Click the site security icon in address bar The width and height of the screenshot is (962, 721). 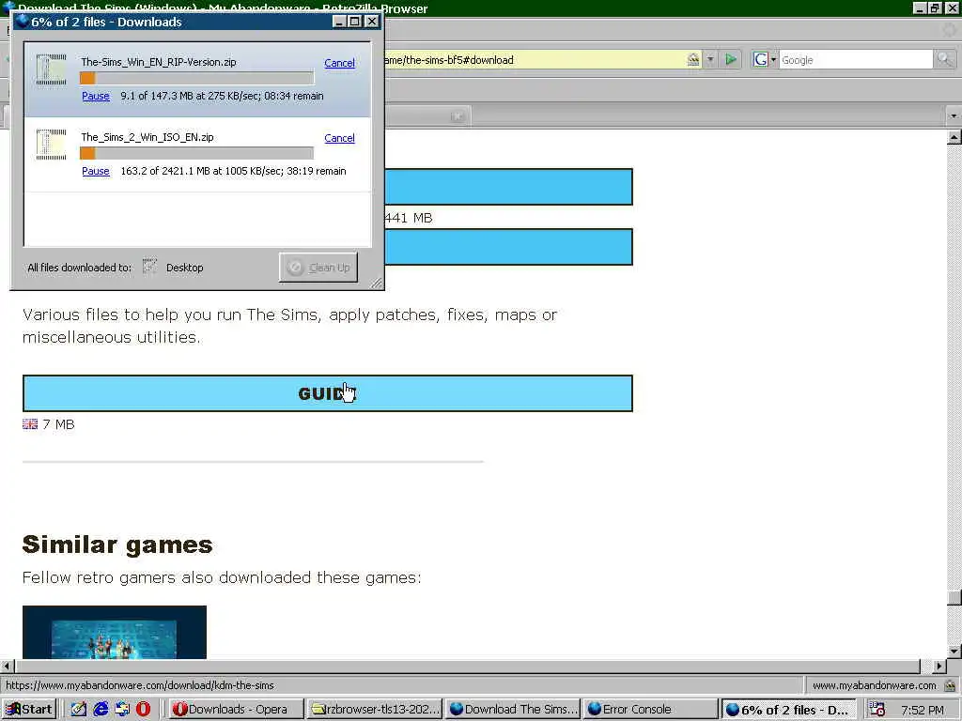click(693, 59)
